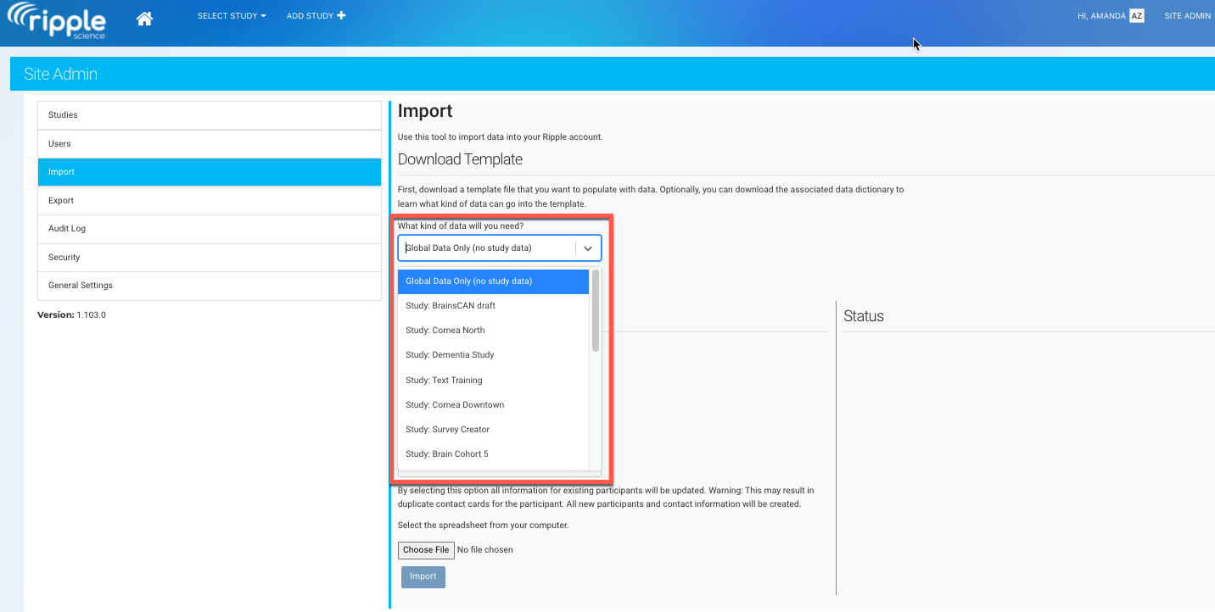The image size is (1215, 612).
Task: Collapse the data type dropdown chevron
Action: tap(588, 248)
